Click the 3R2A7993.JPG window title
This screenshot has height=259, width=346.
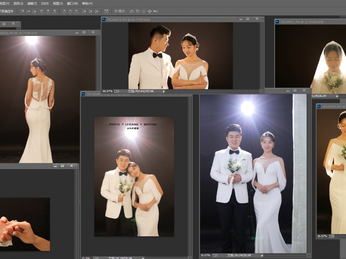pyautogui.click(x=334, y=106)
